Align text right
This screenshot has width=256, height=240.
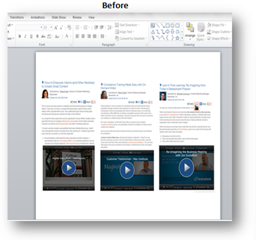pyautogui.click(x=89, y=36)
